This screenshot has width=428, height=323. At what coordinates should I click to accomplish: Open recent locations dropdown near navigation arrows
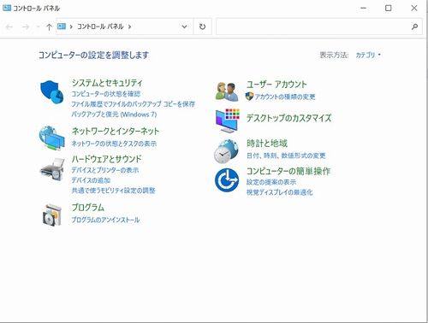coord(38,26)
